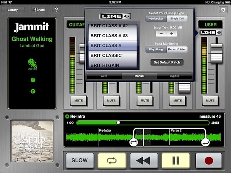Tap the green section arrow beside Re-Intro
This screenshot has height=173, width=231.
click(x=67, y=116)
